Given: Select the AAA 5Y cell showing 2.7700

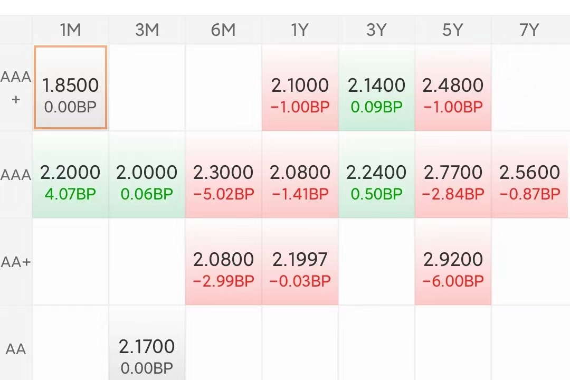Looking at the screenshot, I should [453, 175].
